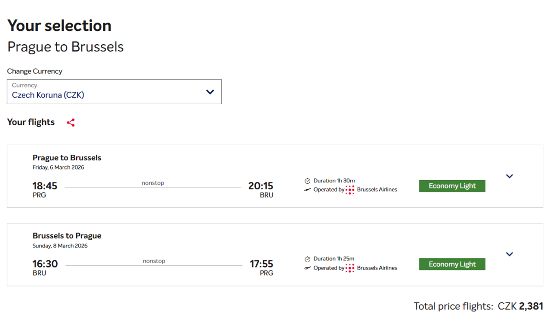Click the Brussels Airlines logo on the return flight
The image size is (553, 322).
coord(350,268)
